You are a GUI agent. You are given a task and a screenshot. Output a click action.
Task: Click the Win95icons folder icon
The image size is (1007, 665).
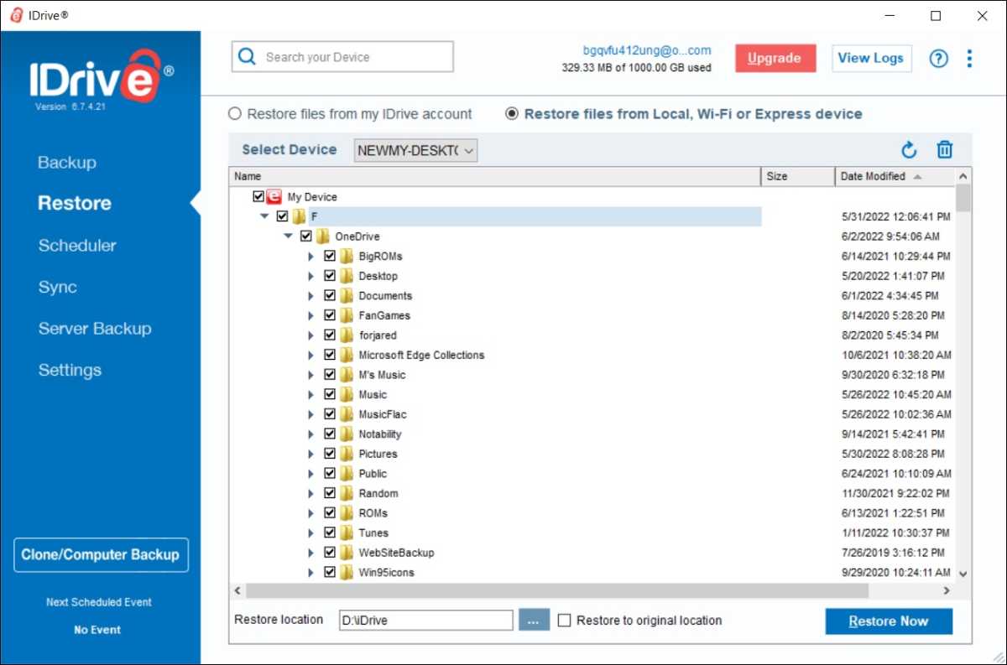(346, 573)
